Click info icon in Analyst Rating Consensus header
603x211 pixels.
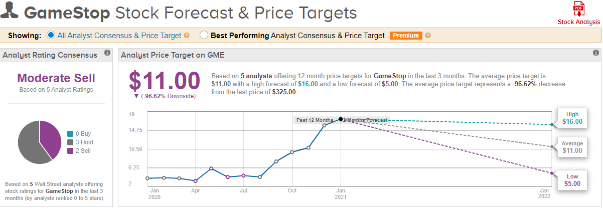pos(107,53)
